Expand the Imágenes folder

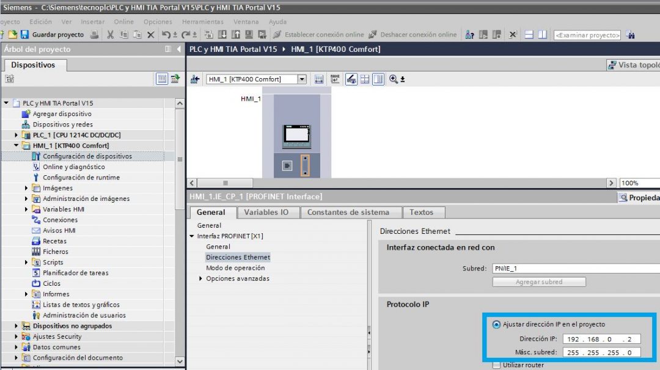26,188
